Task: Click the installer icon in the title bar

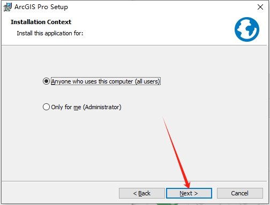Action: [x=7, y=7]
